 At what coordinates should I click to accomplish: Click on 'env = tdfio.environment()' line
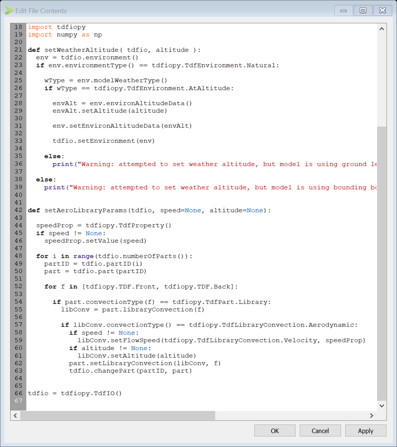(87, 57)
